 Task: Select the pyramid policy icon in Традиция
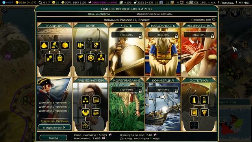click(x=44, y=45)
